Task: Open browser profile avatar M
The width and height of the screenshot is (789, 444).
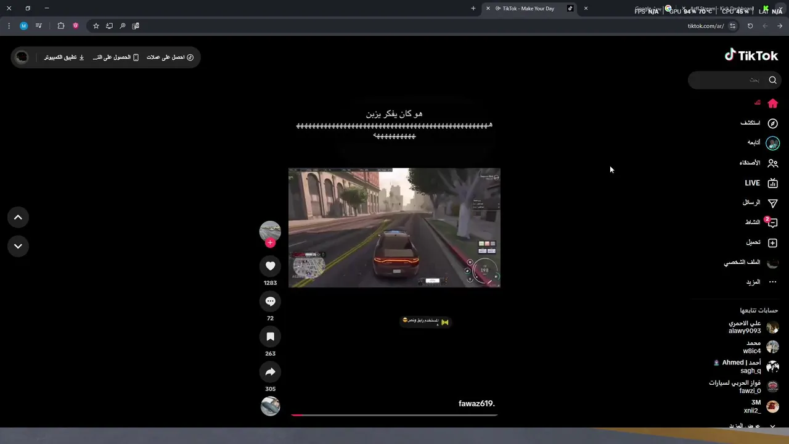Action: tap(23, 26)
